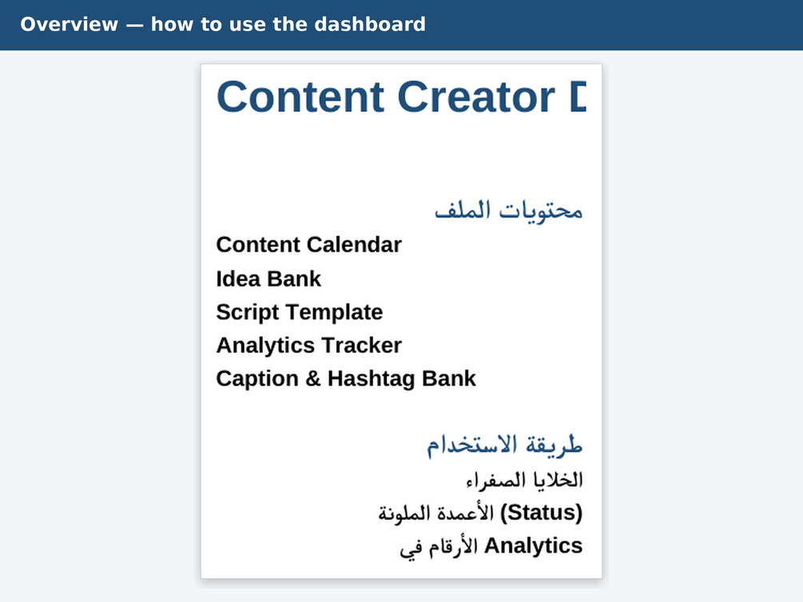This screenshot has height=602, width=803.
Task: Click the Arabic text "الأرقام في"
Action: click(439, 547)
